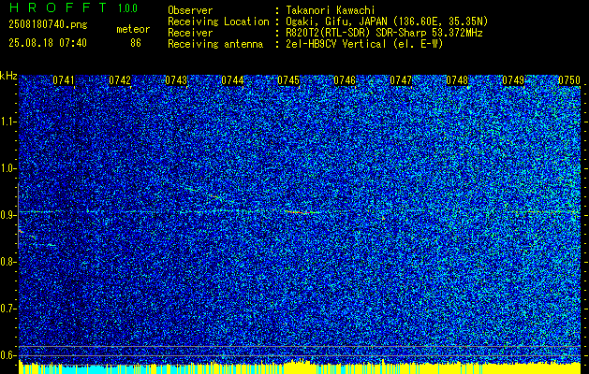Click the bright red meteor echo near 0745
The image size is (589, 374).
[x=302, y=212]
